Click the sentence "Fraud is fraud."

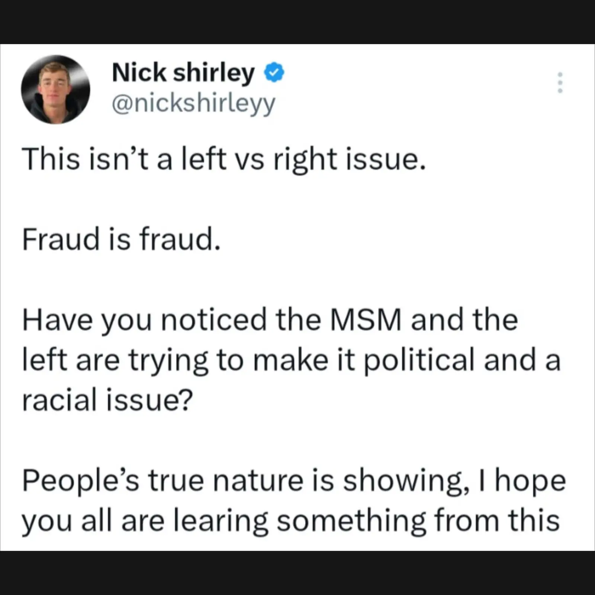[121, 239]
